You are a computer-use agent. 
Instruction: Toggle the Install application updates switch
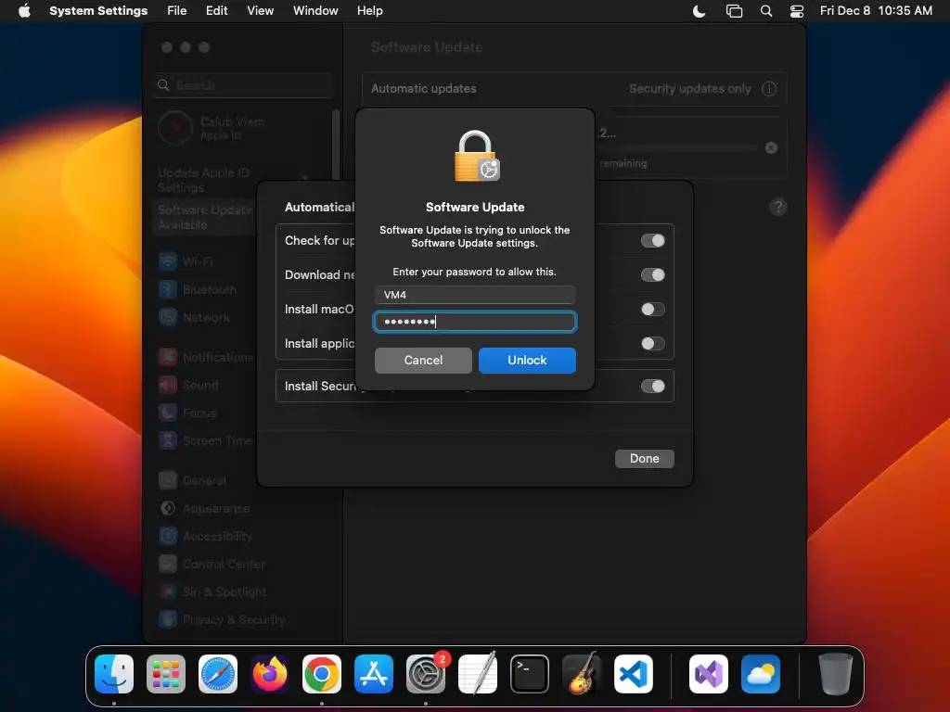coord(652,344)
